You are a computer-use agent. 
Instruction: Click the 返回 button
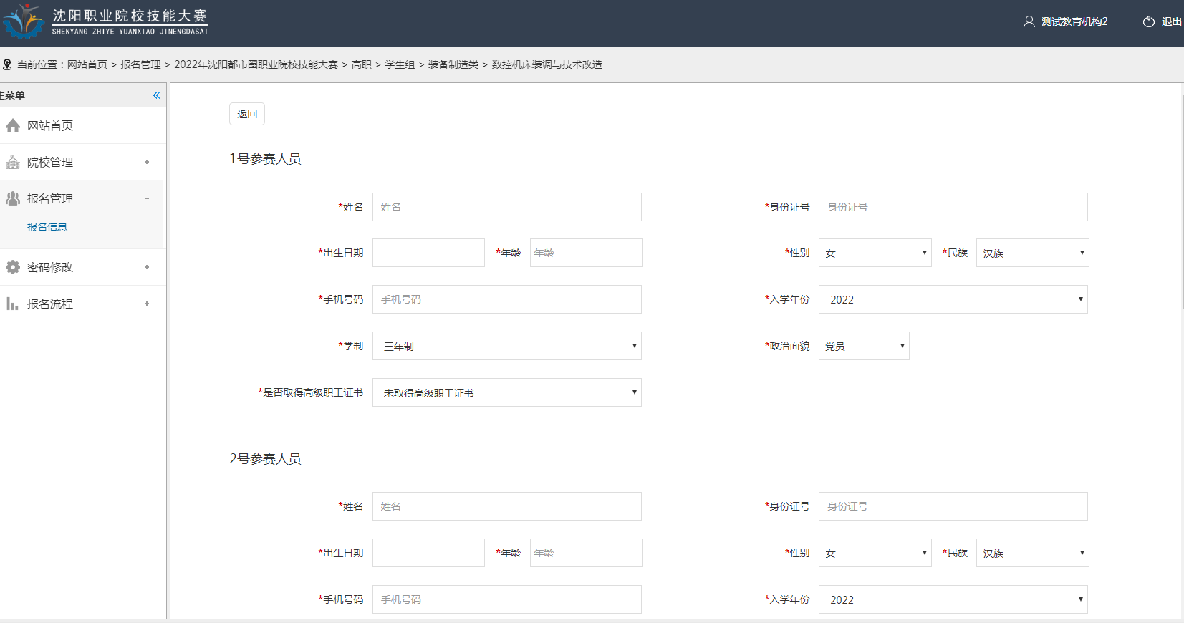(x=247, y=114)
